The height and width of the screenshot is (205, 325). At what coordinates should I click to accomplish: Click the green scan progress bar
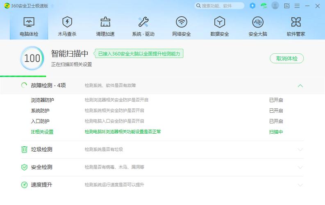(23, 76)
